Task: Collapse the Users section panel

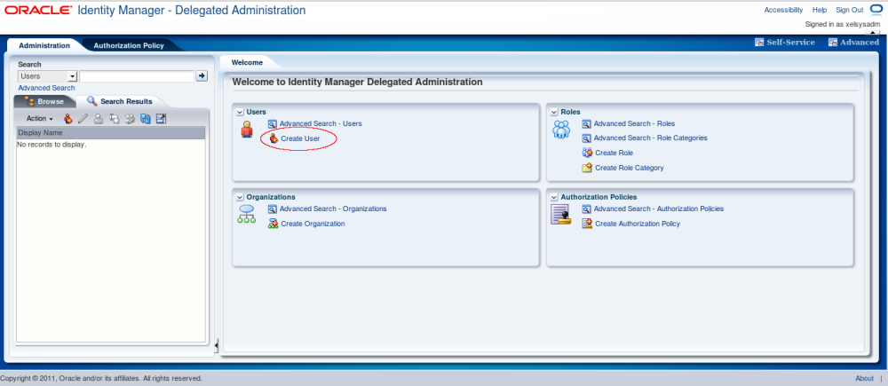Action: coord(240,112)
